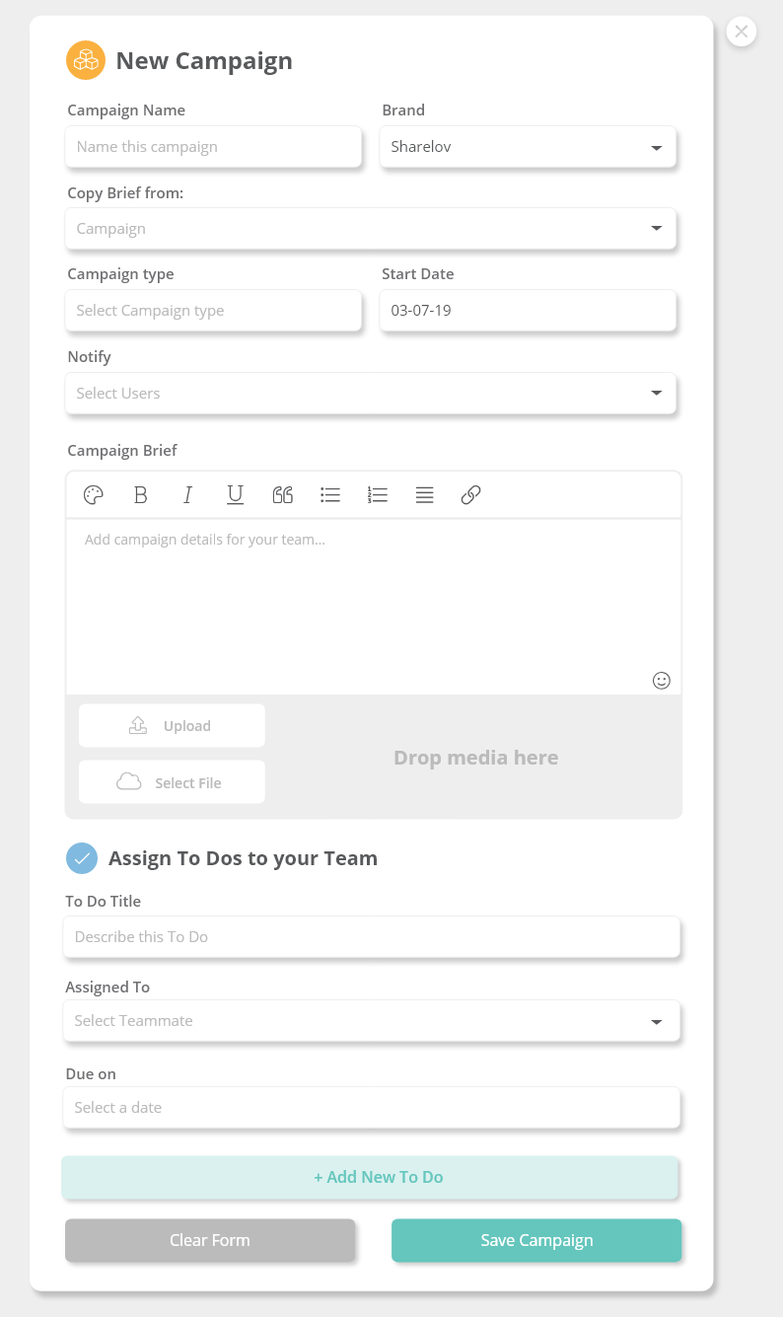Enable underline formatting in brief editor
Screen dimensions: 783x1317
(x=235, y=495)
